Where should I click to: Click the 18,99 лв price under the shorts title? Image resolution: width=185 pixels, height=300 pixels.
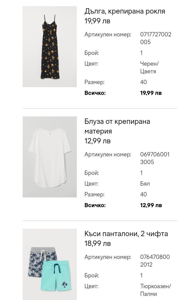[97, 243]
